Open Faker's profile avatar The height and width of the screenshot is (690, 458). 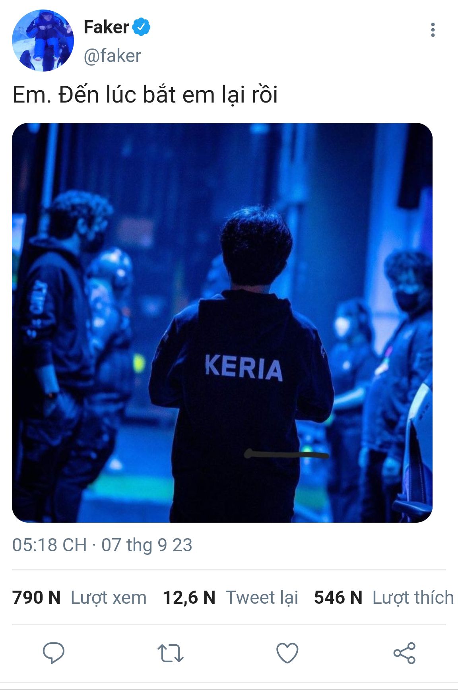click(x=43, y=41)
